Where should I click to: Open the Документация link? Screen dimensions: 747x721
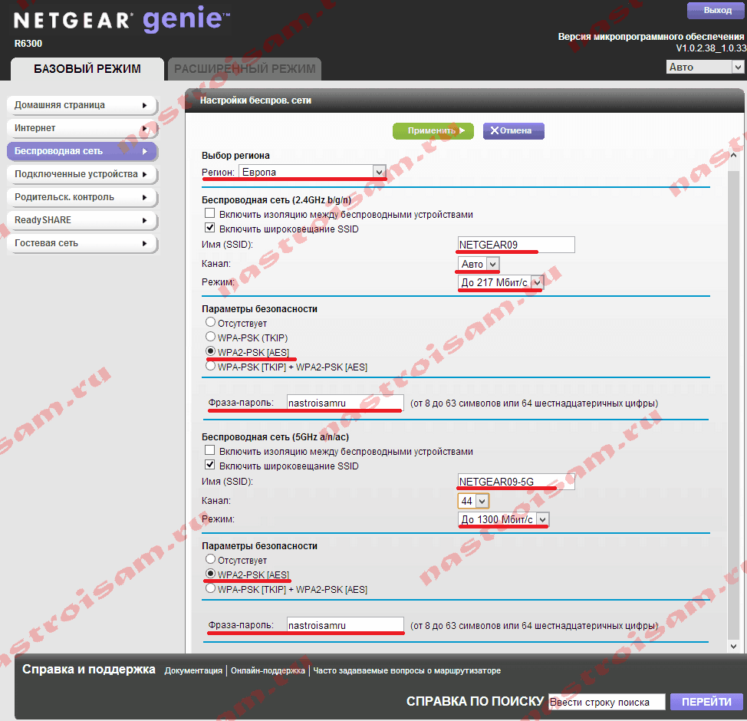tap(193, 670)
